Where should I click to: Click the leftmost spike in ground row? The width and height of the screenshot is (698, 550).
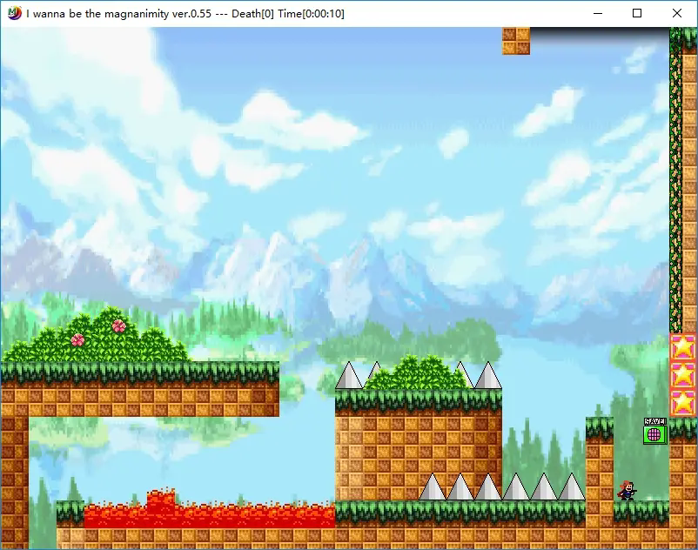tap(433, 488)
